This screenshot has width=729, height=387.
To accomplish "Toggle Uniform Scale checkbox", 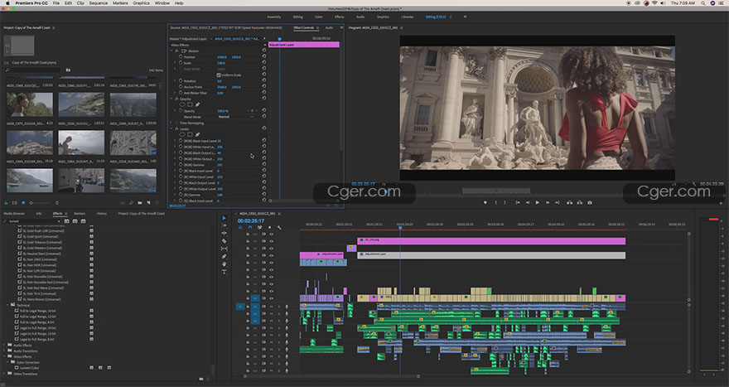I will pos(219,75).
